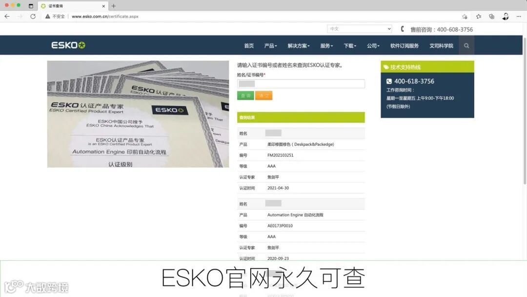
Task: Click certification date 2021-04-30
Action: pos(278,188)
